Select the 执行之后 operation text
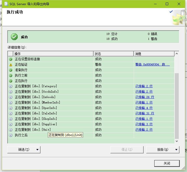187x172 pixels. click(x=21, y=135)
